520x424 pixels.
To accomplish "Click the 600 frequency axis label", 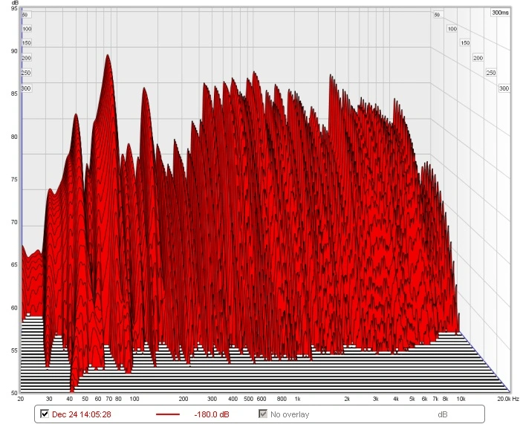I will click(x=261, y=399).
